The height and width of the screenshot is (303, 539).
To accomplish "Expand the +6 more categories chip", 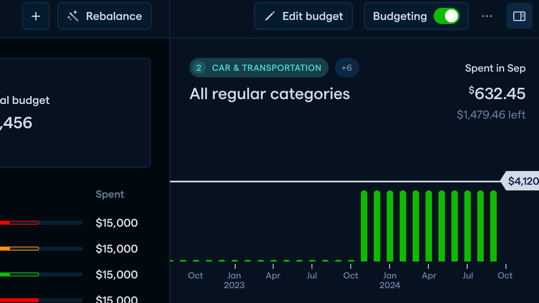I will point(347,68).
